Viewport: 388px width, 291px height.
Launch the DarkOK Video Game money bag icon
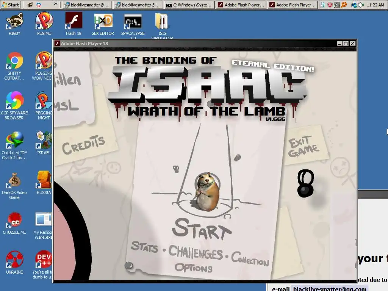tap(15, 186)
